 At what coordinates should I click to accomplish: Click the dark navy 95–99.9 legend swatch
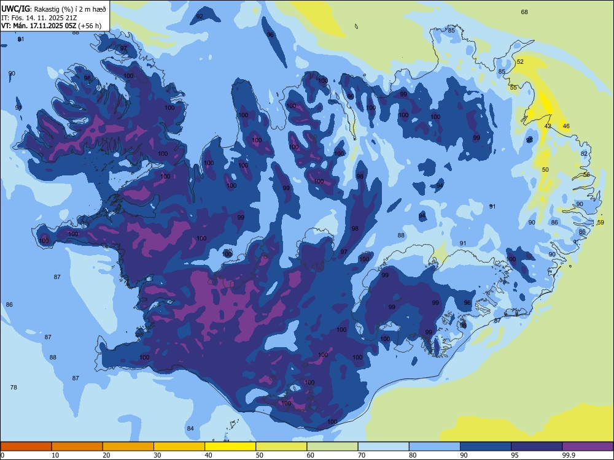click(537, 447)
